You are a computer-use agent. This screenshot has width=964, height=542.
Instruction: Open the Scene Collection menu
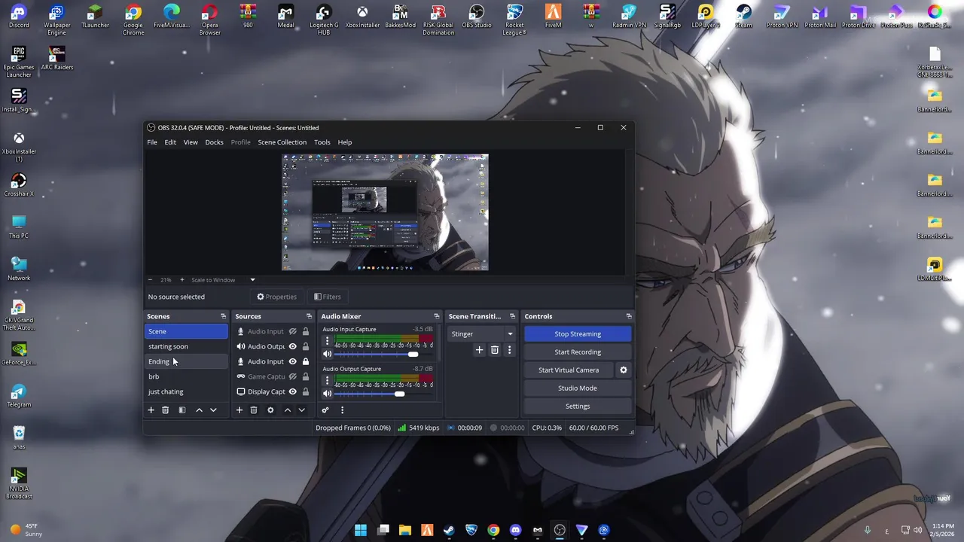pos(282,142)
